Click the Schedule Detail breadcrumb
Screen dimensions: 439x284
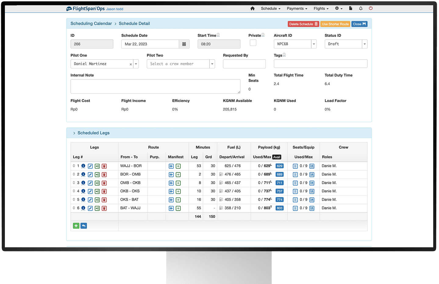click(134, 24)
